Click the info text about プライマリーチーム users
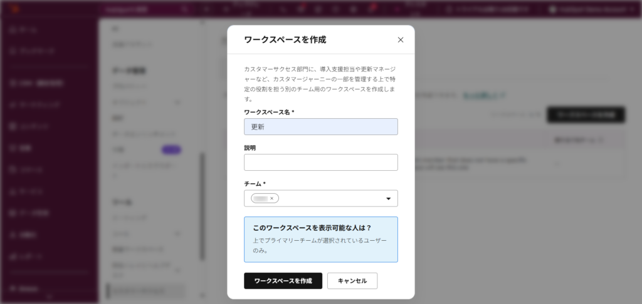 point(320,245)
